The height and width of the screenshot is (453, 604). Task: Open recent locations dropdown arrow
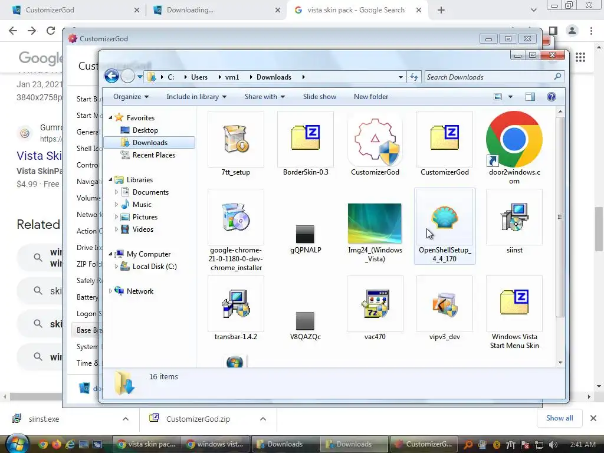[140, 77]
